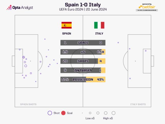Click the red Goal legend circle
The height and width of the screenshot is (124, 165).
pos(63,113)
